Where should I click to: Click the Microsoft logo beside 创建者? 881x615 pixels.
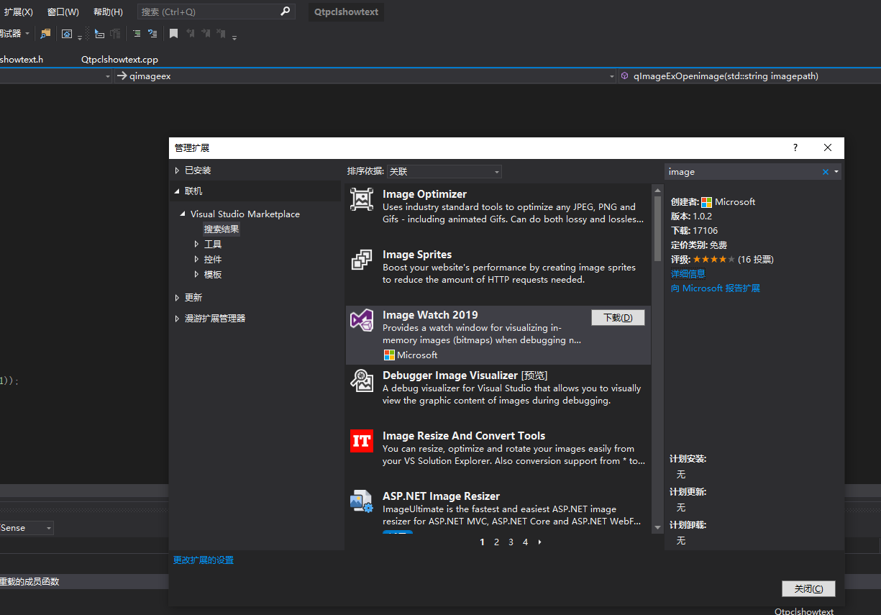coord(707,202)
